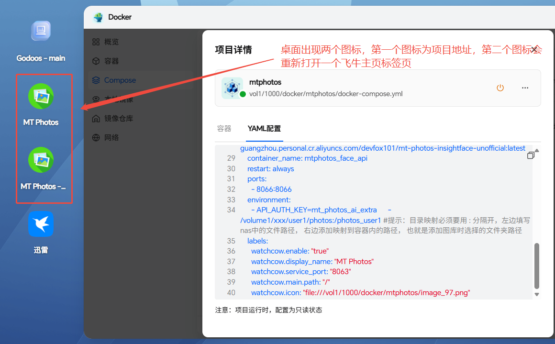Click the YAML scrollbar down arrow

pyautogui.click(x=537, y=294)
